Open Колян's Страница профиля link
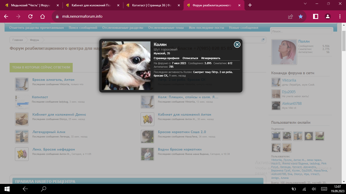 pos(166,58)
